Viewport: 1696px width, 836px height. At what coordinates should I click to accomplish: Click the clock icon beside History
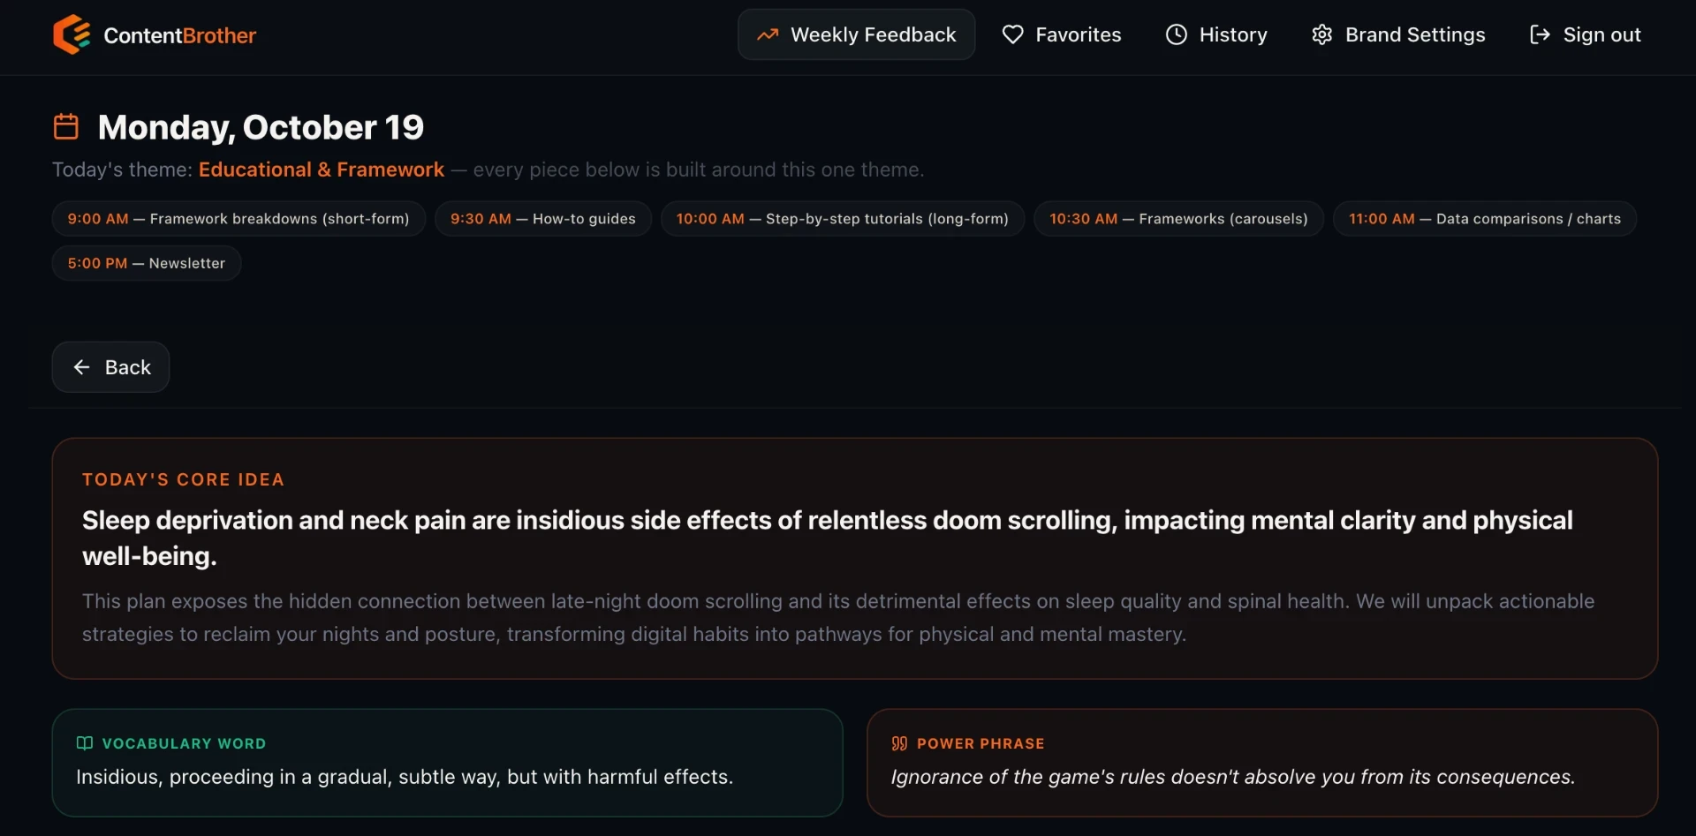[1177, 34]
